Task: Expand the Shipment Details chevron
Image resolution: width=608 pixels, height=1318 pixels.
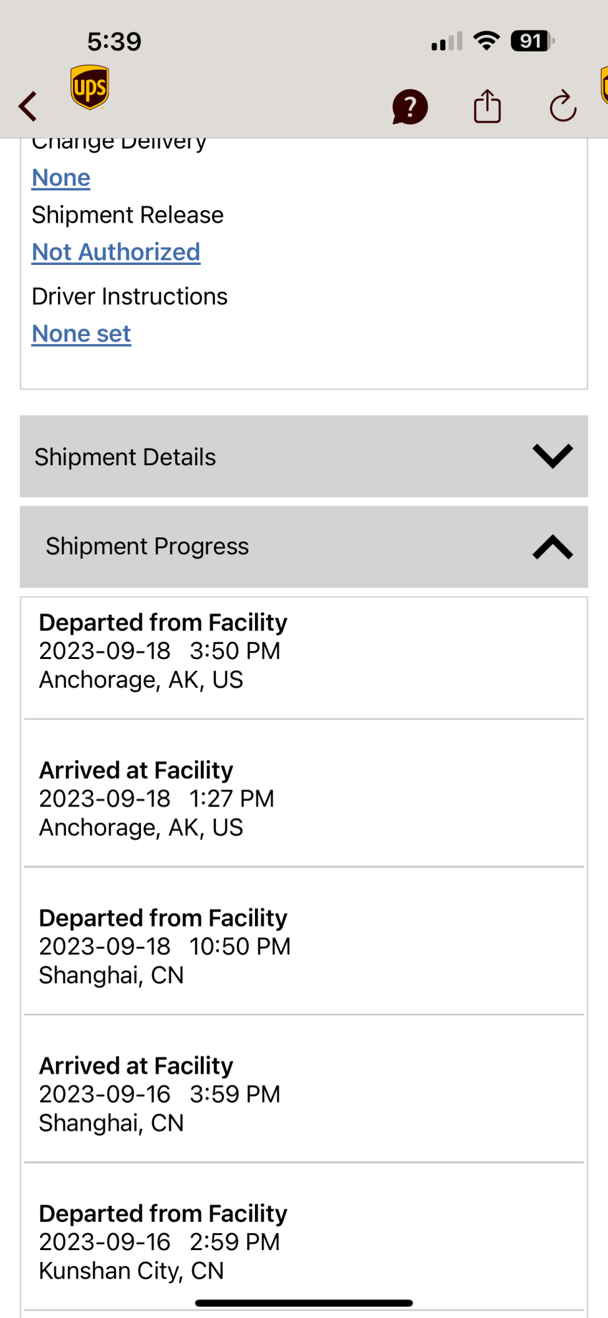Action: [x=553, y=456]
